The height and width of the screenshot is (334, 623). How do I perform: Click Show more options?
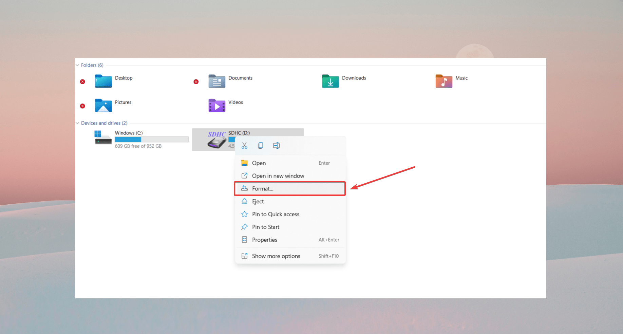276,256
